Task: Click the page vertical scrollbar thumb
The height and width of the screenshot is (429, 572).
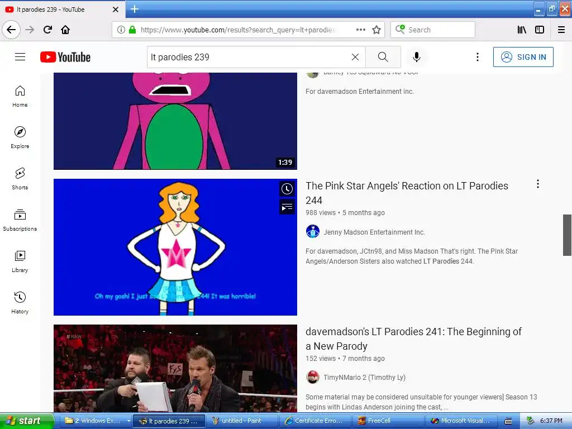Action: (x=568, y=235)
